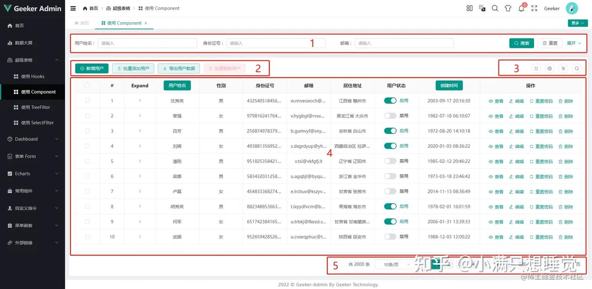Click the 新增用户 button
592x289 pixels.
pos(91,68)
